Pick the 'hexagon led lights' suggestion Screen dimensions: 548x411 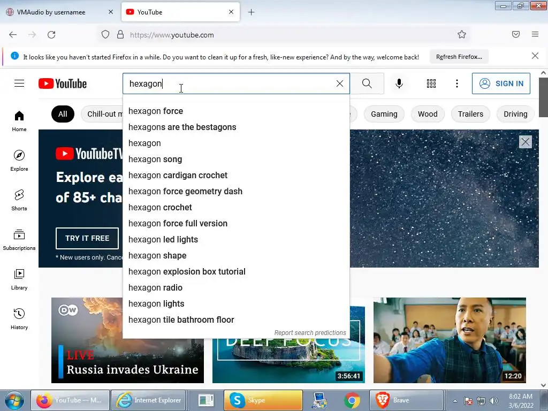[236, 240]
